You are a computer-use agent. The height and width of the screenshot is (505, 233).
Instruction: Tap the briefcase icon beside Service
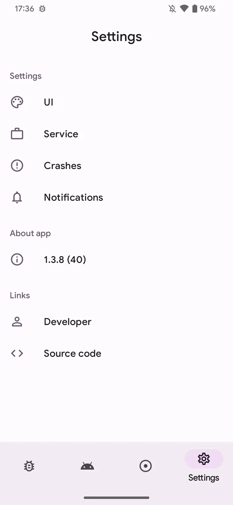[x=17, y=134]
